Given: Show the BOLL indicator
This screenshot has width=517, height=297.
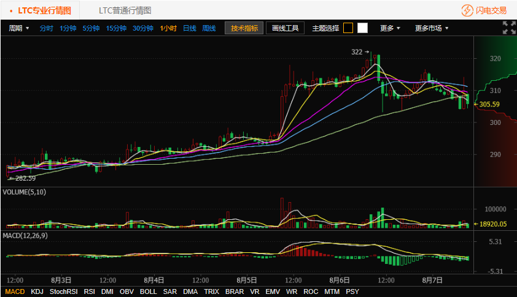Looking at the screenshot, I should [x=148, y=291].
